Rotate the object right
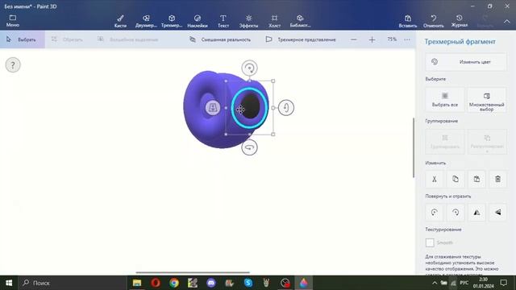Screen dimensions: 516x290 (456, 213)
